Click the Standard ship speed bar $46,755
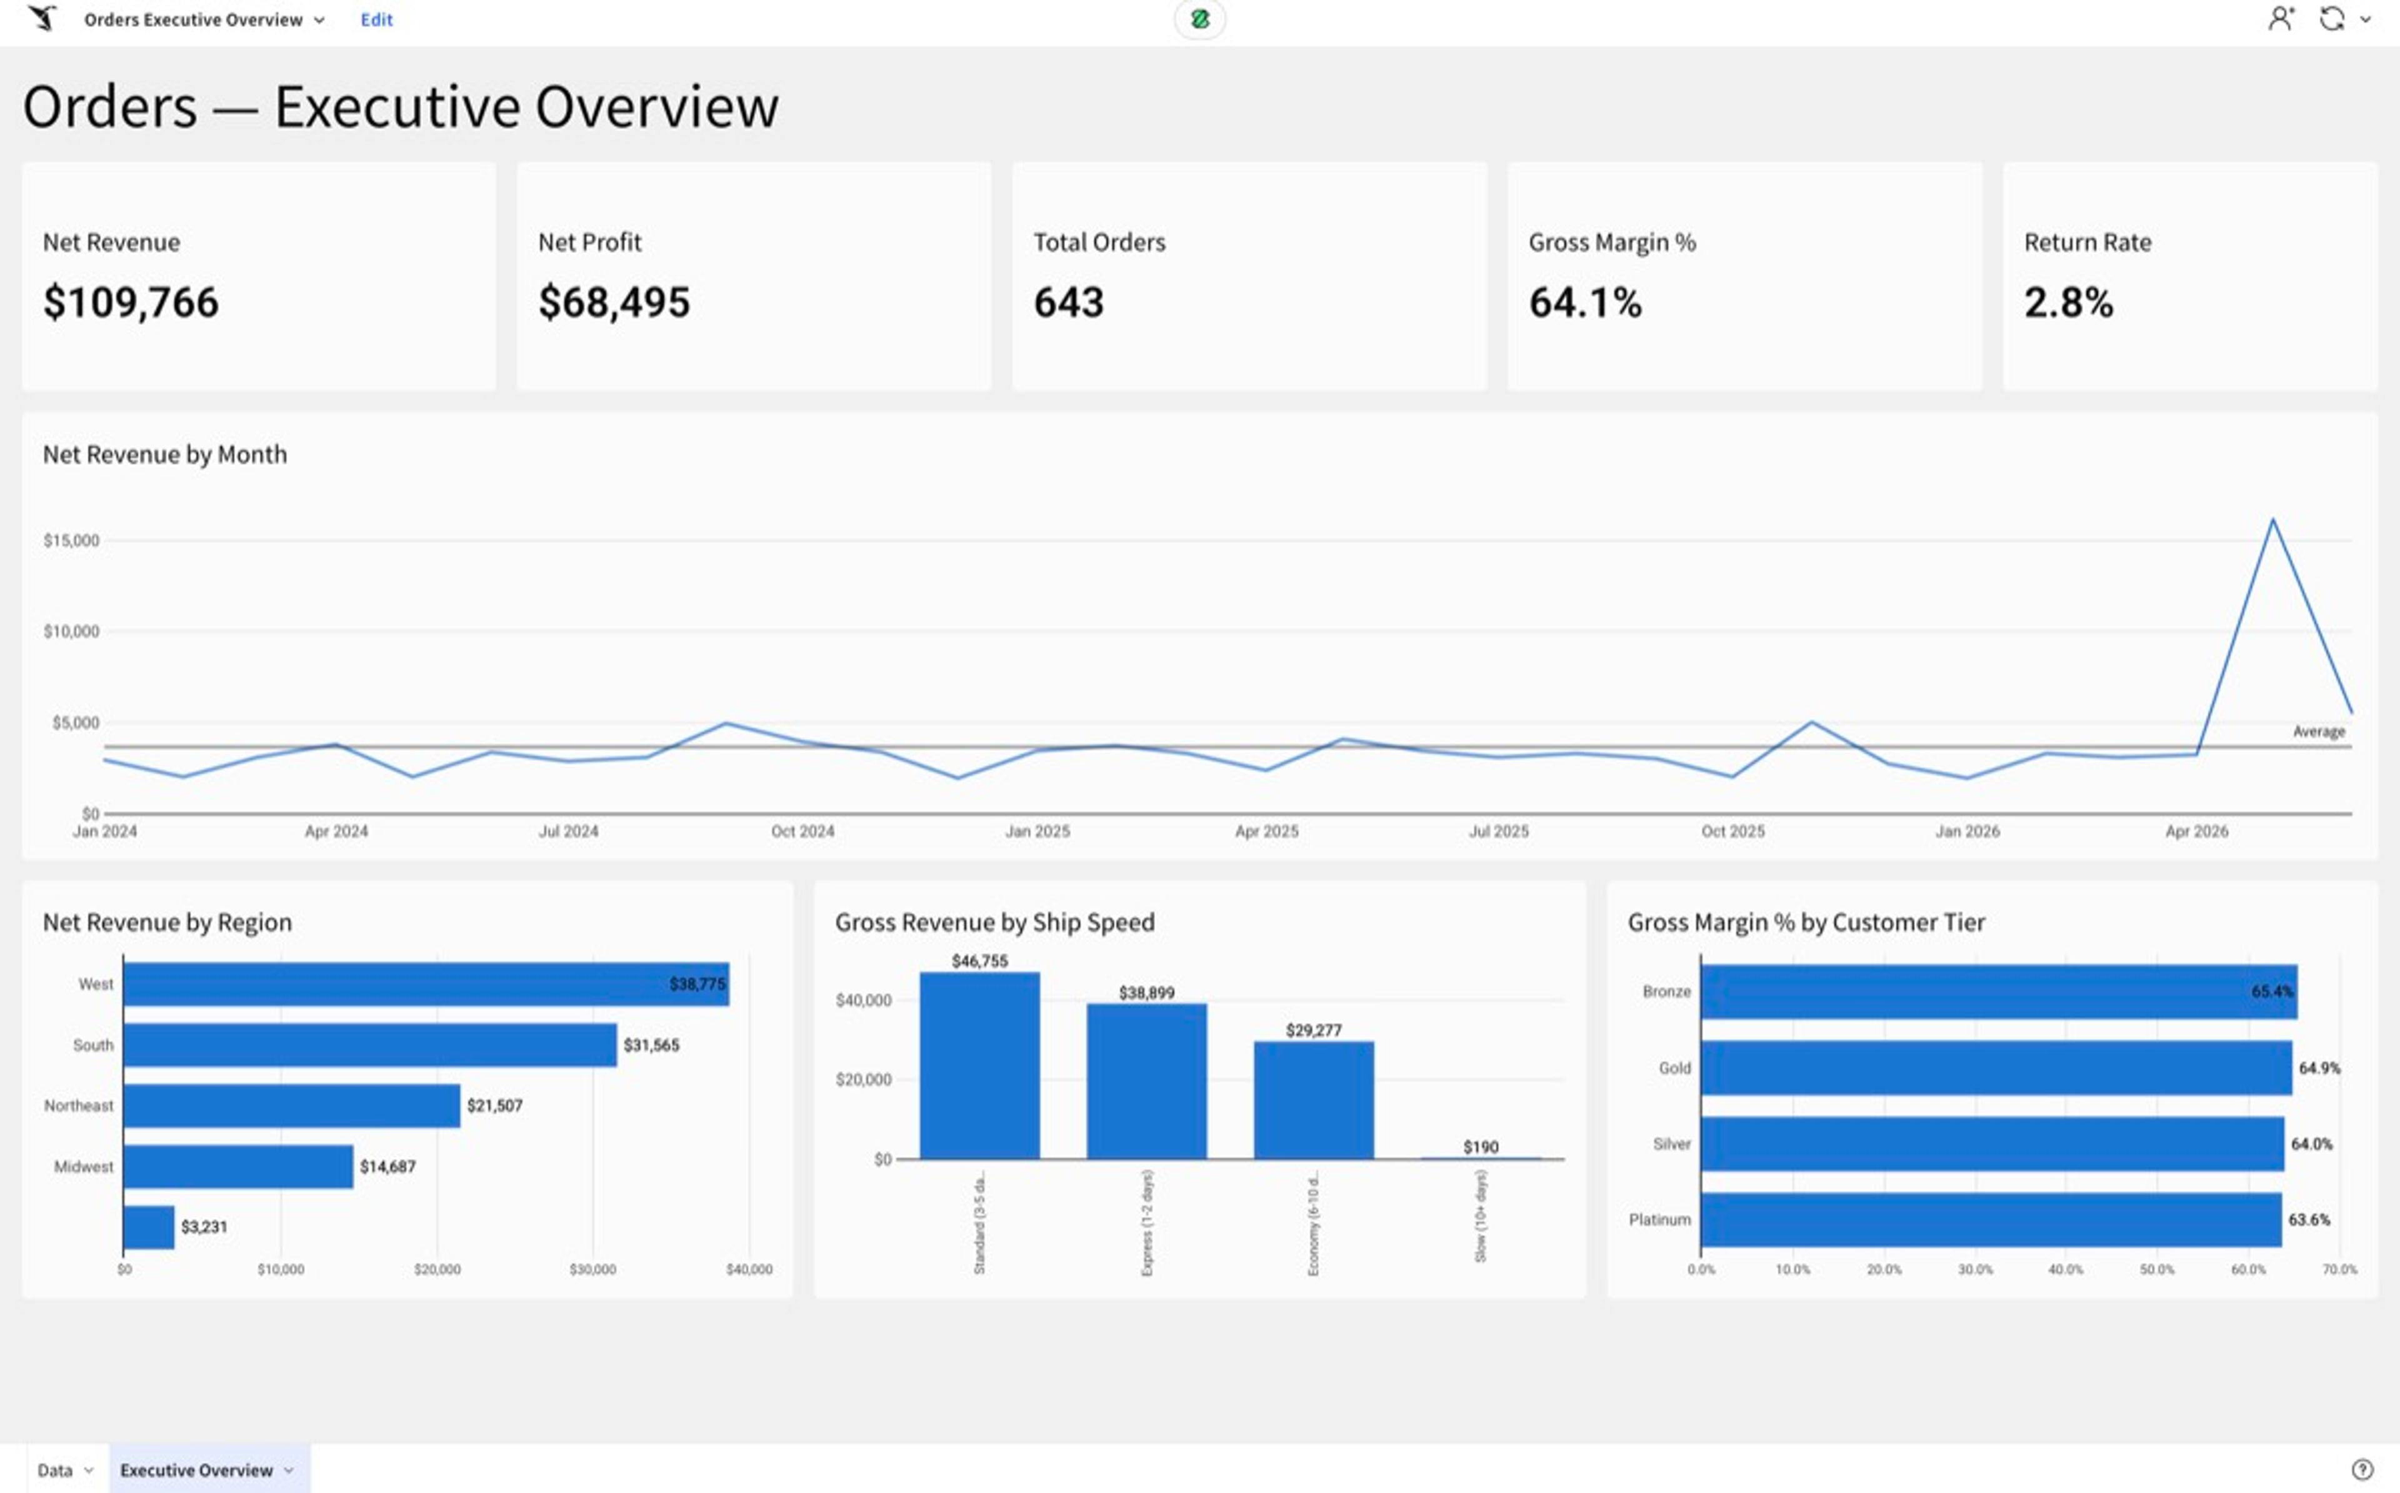The image size is (2400, 1493). coord(980,1066)
